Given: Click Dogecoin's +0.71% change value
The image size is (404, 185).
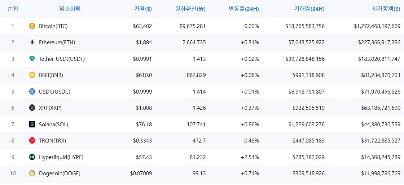Looking at the screenshot, I should tap(250, 173).
